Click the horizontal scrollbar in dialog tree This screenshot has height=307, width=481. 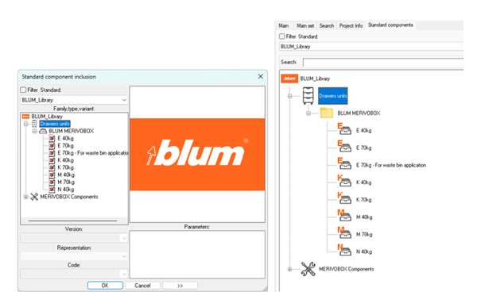[72, 221]
